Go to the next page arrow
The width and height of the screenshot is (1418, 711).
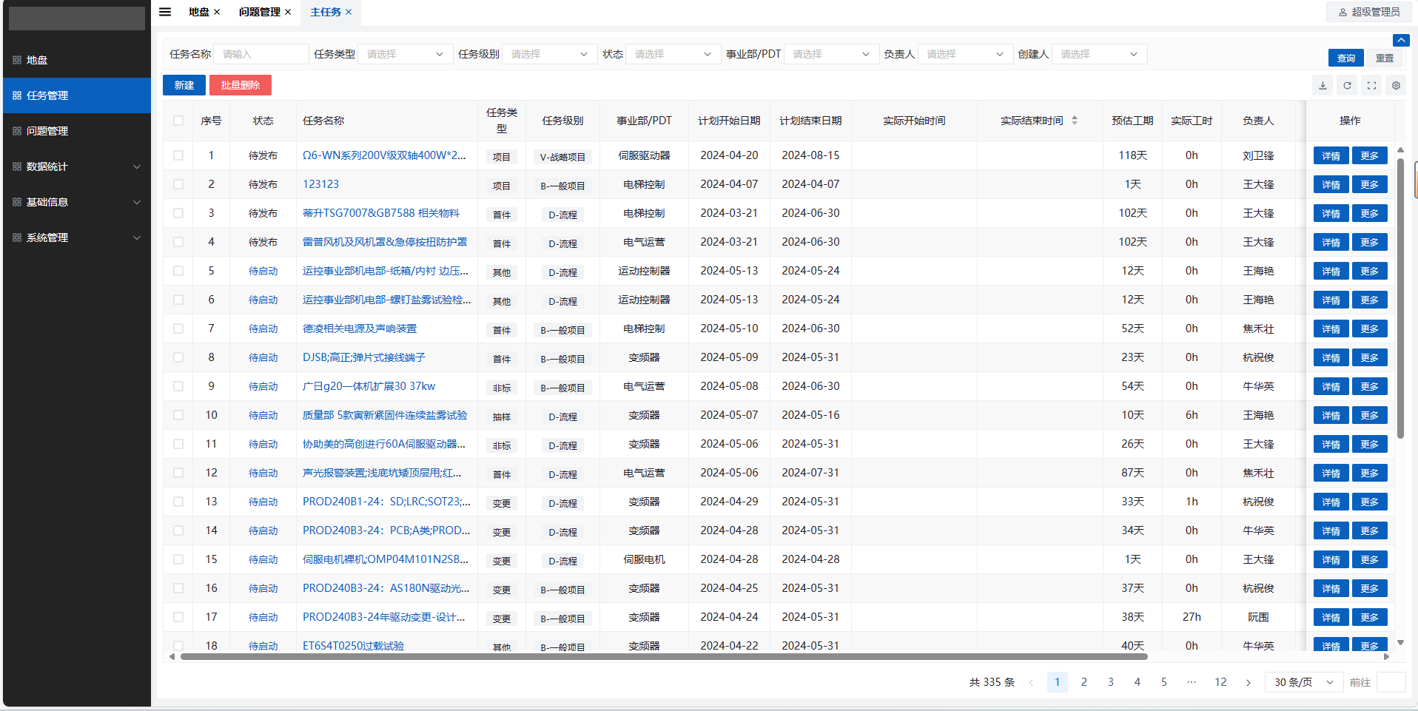click(1248, 682)
